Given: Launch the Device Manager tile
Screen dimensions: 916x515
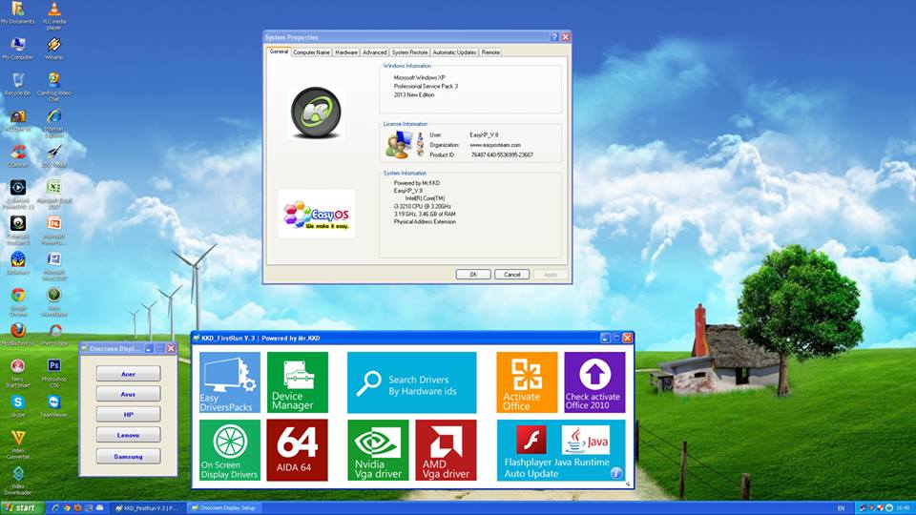Looking at the screenshot, I should 298,382.
